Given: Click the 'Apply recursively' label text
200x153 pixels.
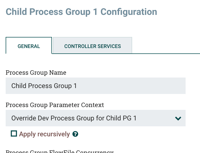Looking at the screenshot, I should tap(44, 134).
